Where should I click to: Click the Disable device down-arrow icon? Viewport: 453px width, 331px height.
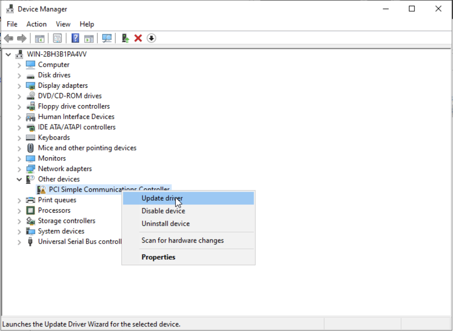coord(151,38)
